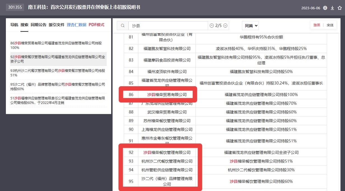
Task: Click cell 杭州沙二代餐饮管理有限公司持股30%
Action: pos(261,170)
